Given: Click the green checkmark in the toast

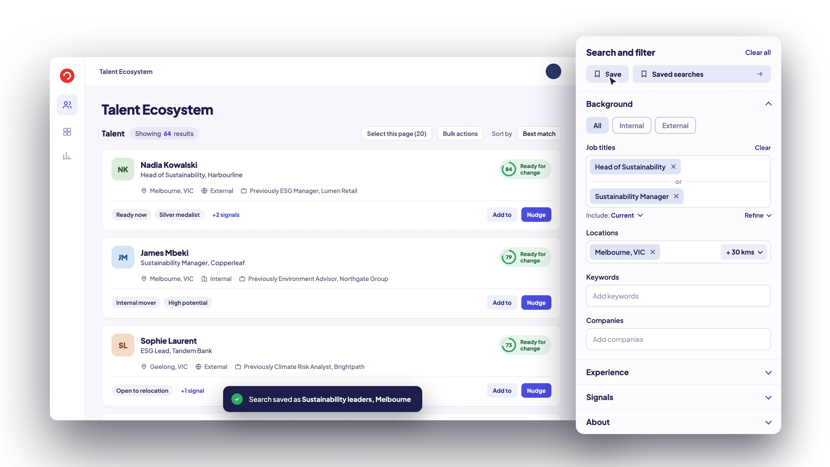Looking at the screenshot, I should pos(237,399).
